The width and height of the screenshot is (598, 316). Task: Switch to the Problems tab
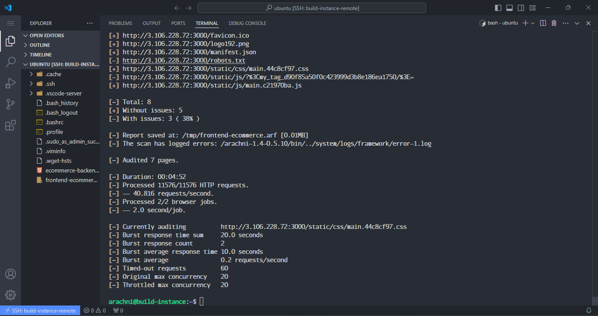120,23
